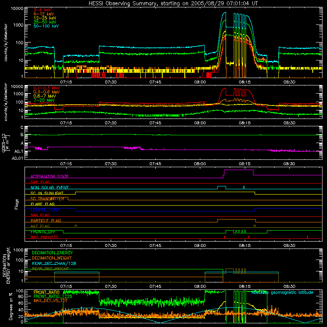Click the 08:30 tick under the decimation plot

pyautogui.click(x=289, y=287)
